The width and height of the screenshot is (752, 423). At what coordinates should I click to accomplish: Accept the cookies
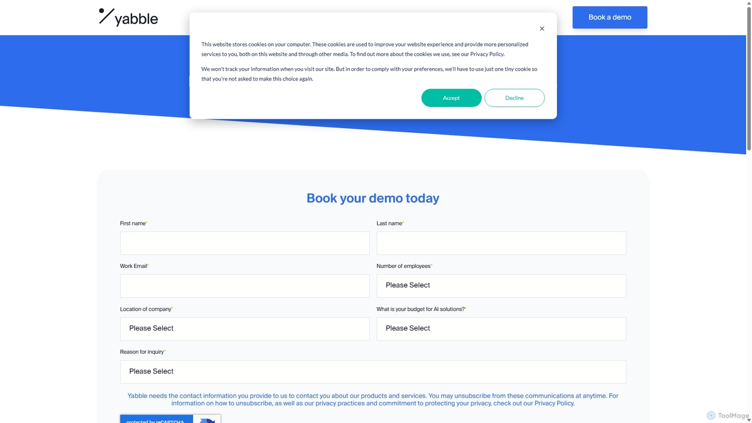[x=451, y=98]
